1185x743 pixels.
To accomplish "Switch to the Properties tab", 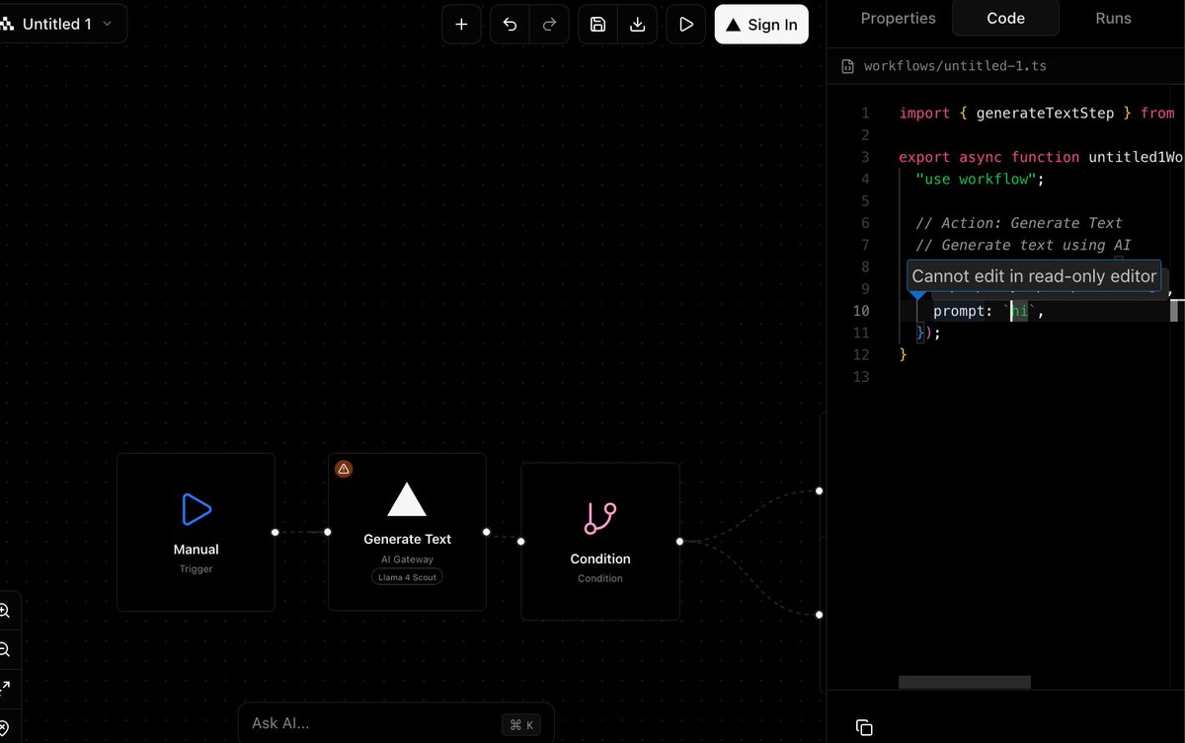I will tap(898, 18).
